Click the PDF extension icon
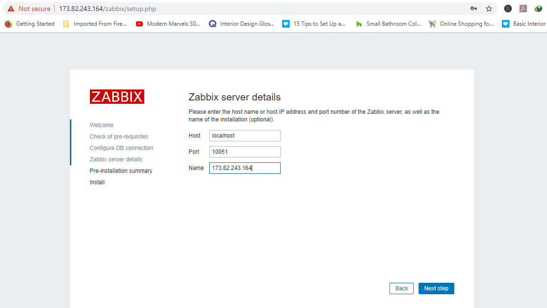Image resolution: width=547 pixels, height=308 pixels. coord(523,9)
